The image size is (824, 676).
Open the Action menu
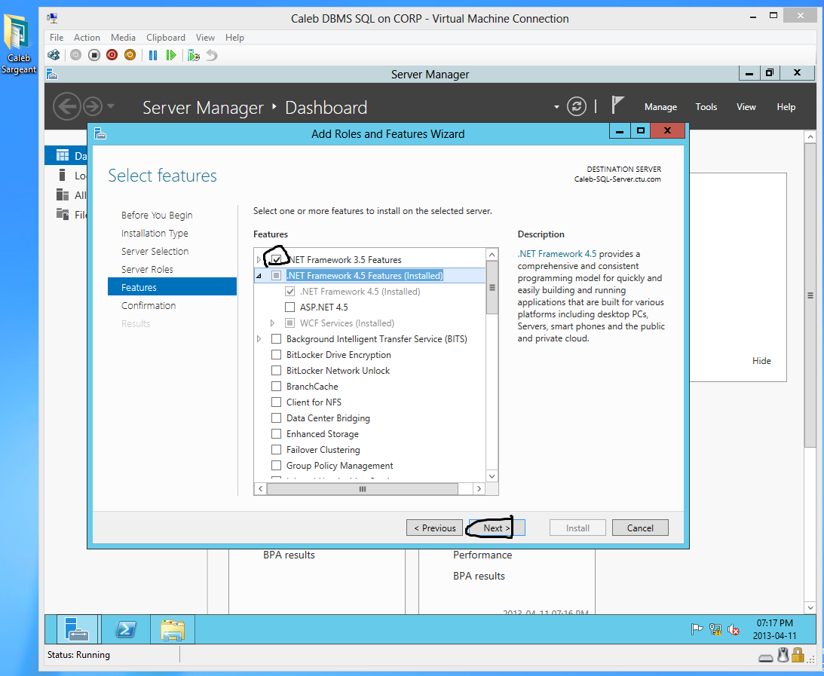point(87,37)
